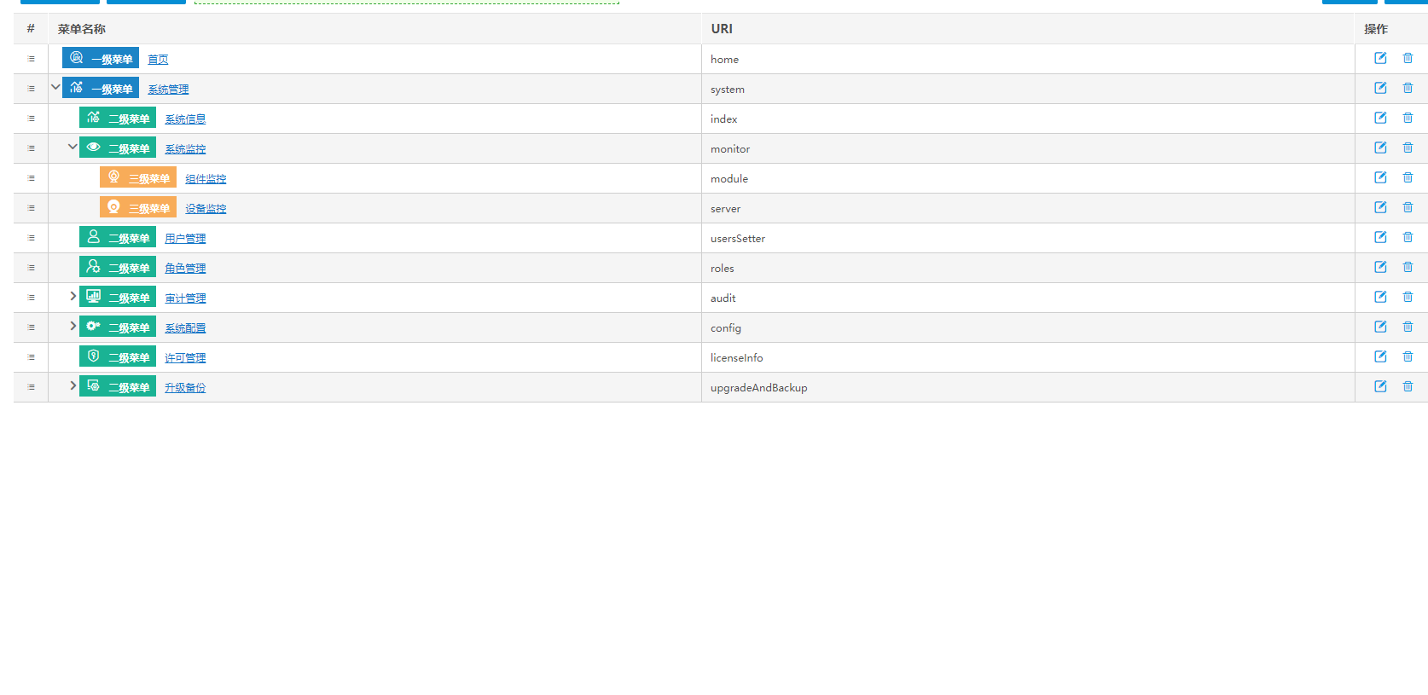Edit the 系统管理 system row
This screenshot has width=1428, height=695.
(x=1380, y=88)
